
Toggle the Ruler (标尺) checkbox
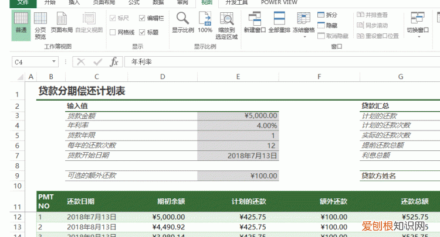tap(113, 18)
